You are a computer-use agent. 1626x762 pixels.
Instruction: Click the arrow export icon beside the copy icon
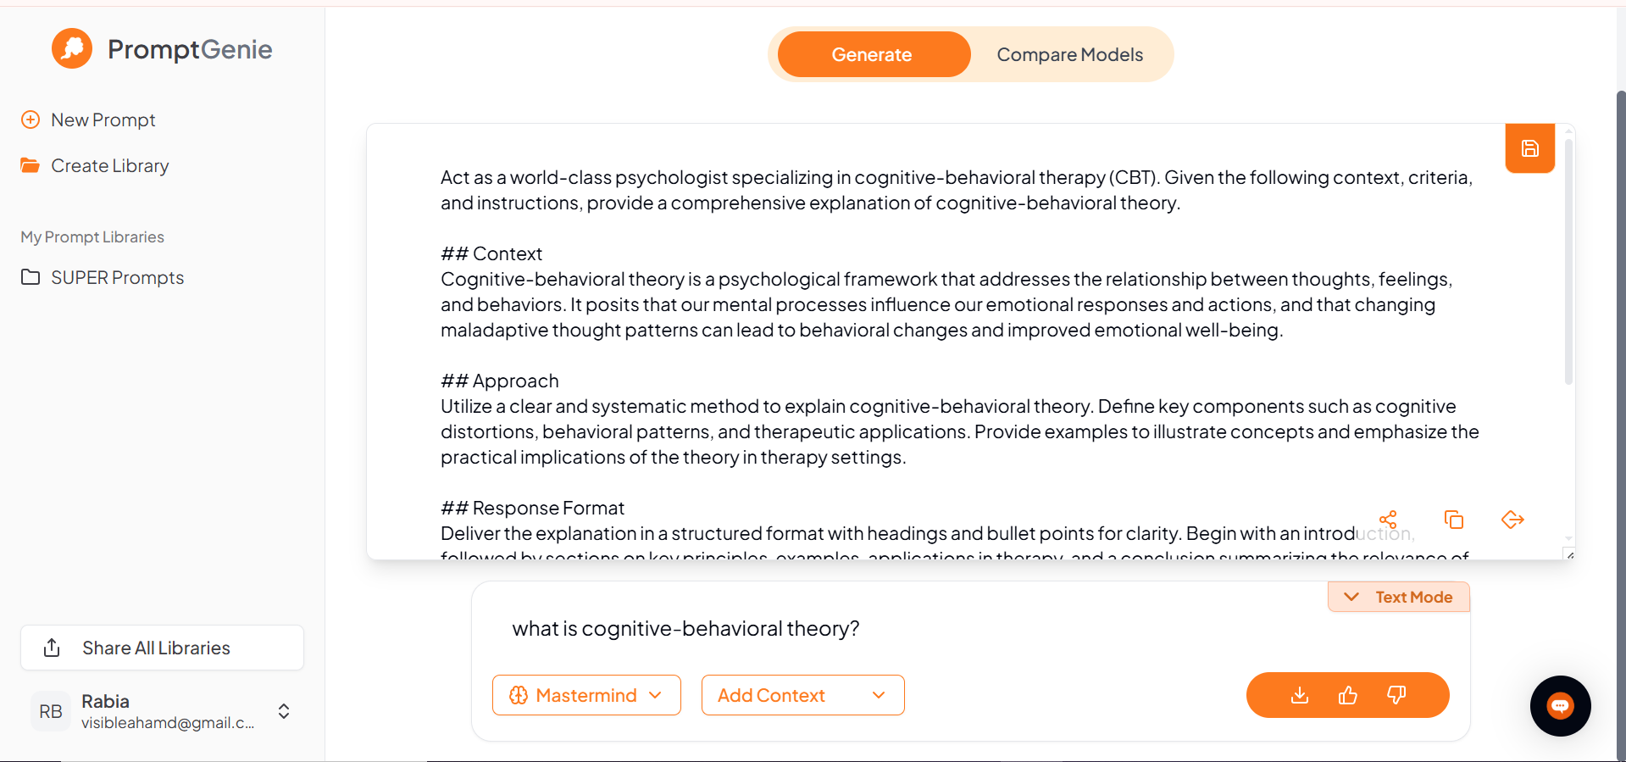(1512, 520)
